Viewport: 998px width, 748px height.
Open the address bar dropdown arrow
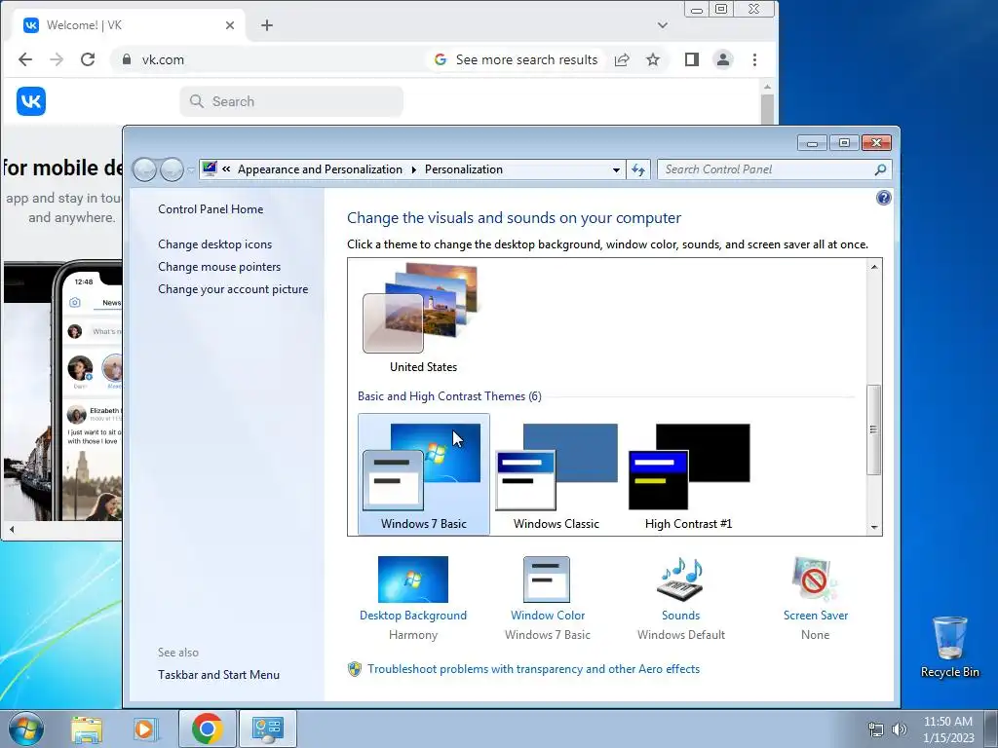point(616,169)
